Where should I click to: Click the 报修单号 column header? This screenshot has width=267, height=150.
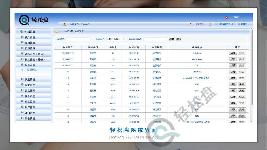pyautogui.click(x=68, y=47)
